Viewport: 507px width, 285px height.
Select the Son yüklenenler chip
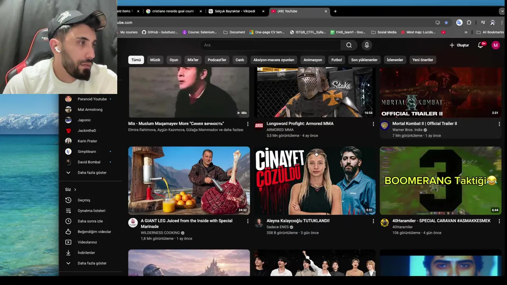[x=364, y=60]
